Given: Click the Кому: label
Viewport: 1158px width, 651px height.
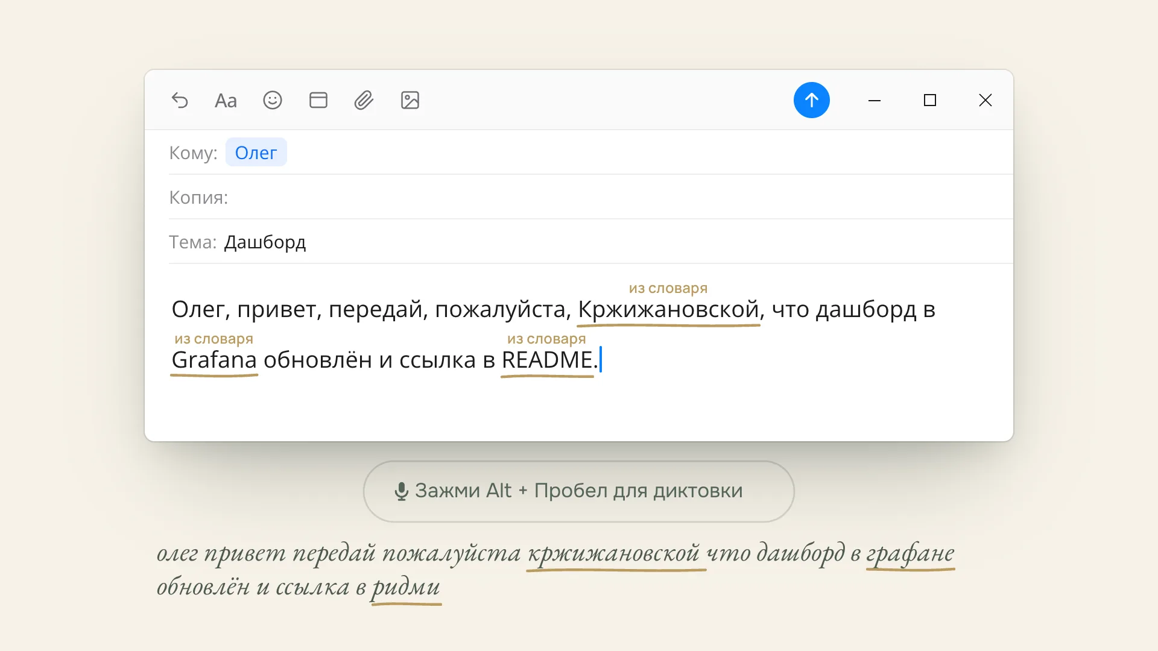Looking at the screenshot, I should [193, 153].
